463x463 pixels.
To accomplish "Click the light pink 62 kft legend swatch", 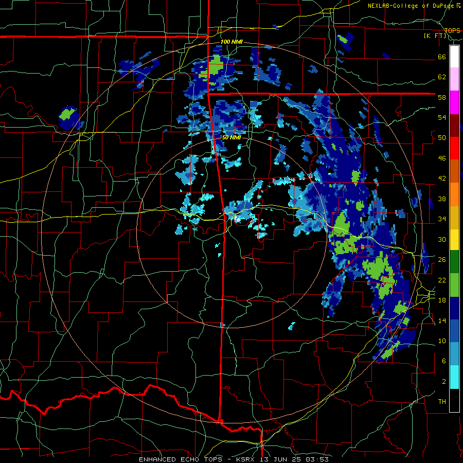I will pyautogui.click(x=454, y=79).
